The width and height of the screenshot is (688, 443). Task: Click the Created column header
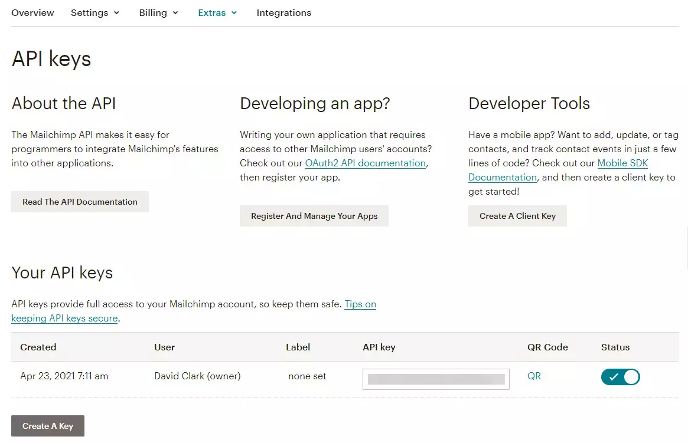pos(38,347)
